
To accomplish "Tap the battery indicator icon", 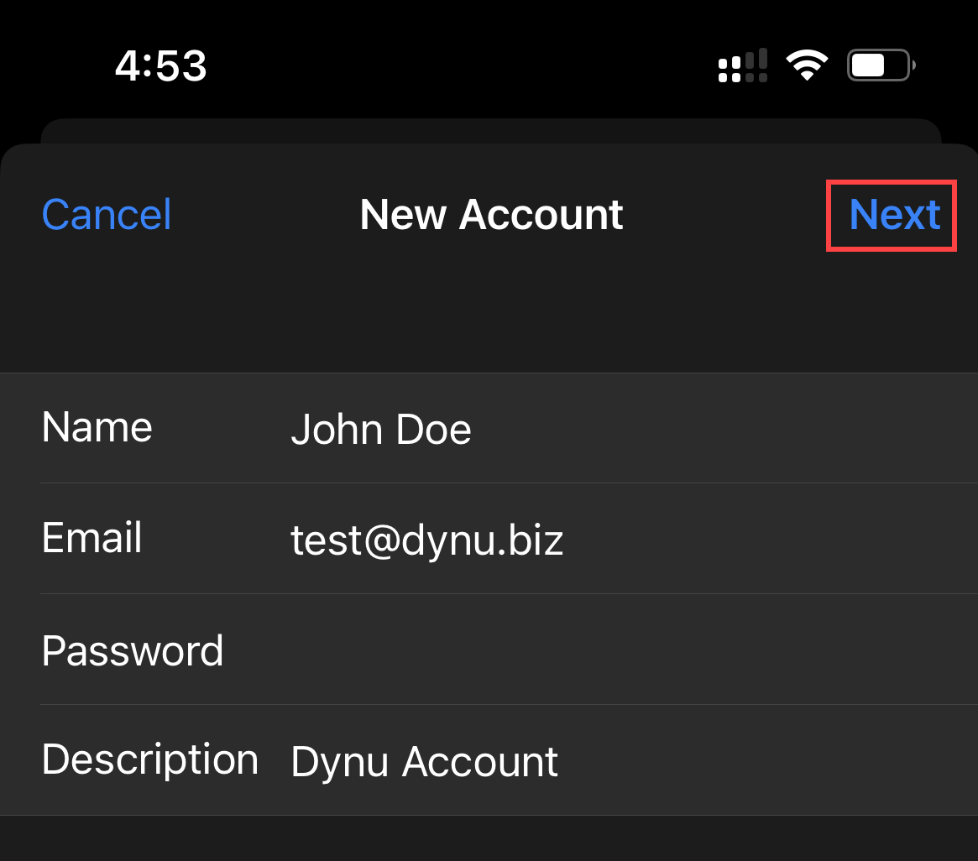I will [x=881, y=65].
